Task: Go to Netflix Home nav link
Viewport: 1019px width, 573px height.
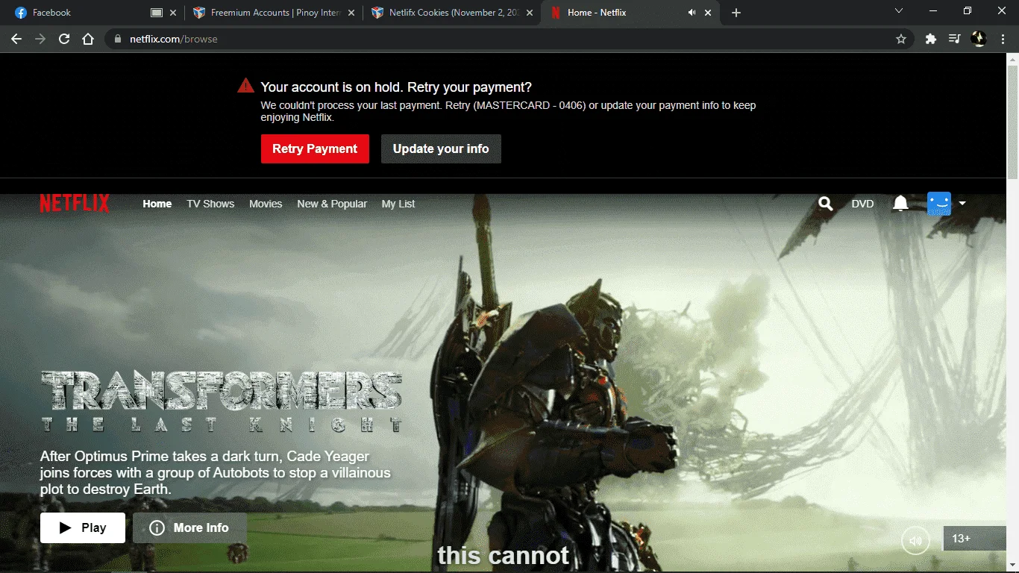Action: click(x=157, y=204)
